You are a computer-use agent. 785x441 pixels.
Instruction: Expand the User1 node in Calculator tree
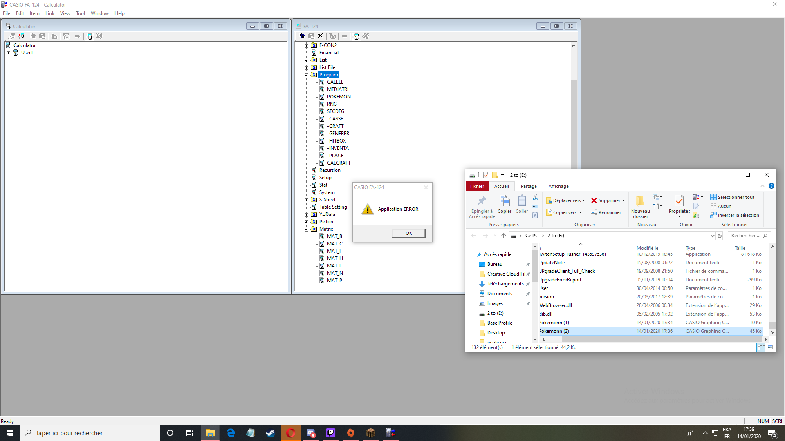[x=8, y=53]
